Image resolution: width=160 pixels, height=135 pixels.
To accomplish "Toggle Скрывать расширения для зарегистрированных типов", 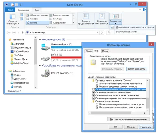I will [x=94, y=98].
